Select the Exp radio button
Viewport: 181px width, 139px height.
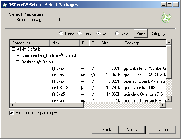117,33
